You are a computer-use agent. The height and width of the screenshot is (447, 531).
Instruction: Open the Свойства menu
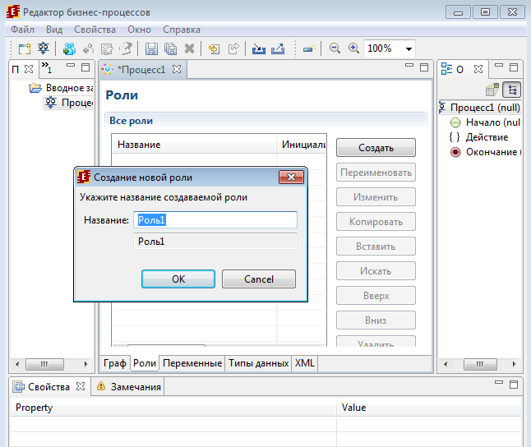(x=95, y=30)
